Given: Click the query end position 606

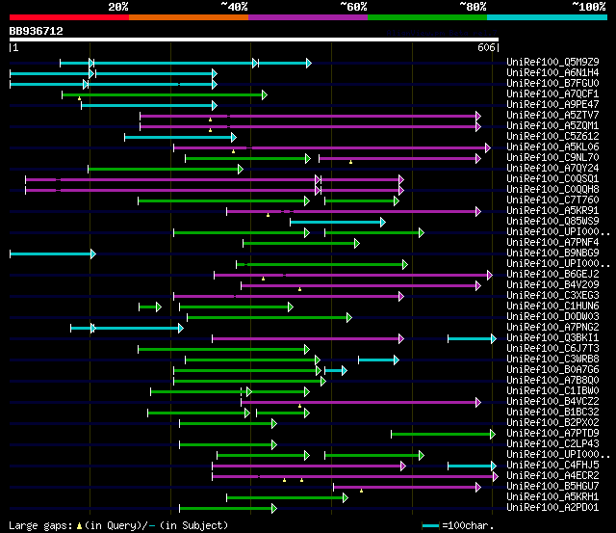Looking at the screenshot, I should coord(486,47).
